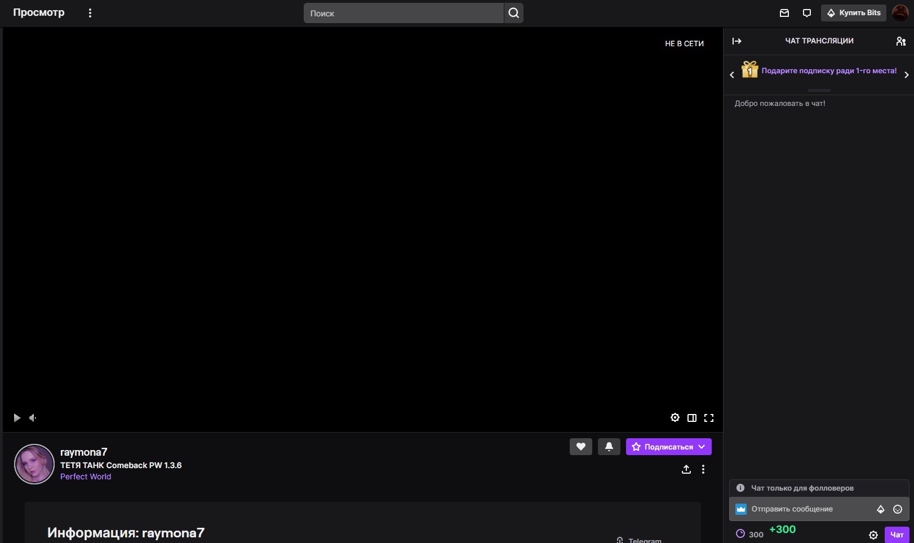The height and width of the screenshot is (543, 914).
Task: Toggle fullscreen on the video player
Action: tap(709, 417)
